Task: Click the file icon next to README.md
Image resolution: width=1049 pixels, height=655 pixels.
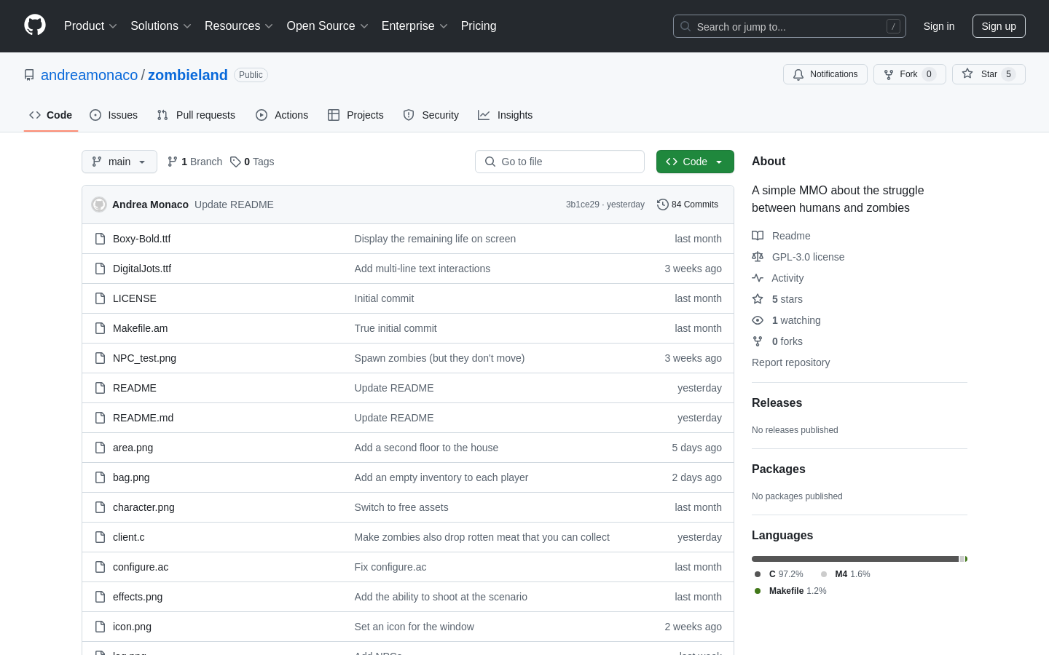Action: [101, 418]
